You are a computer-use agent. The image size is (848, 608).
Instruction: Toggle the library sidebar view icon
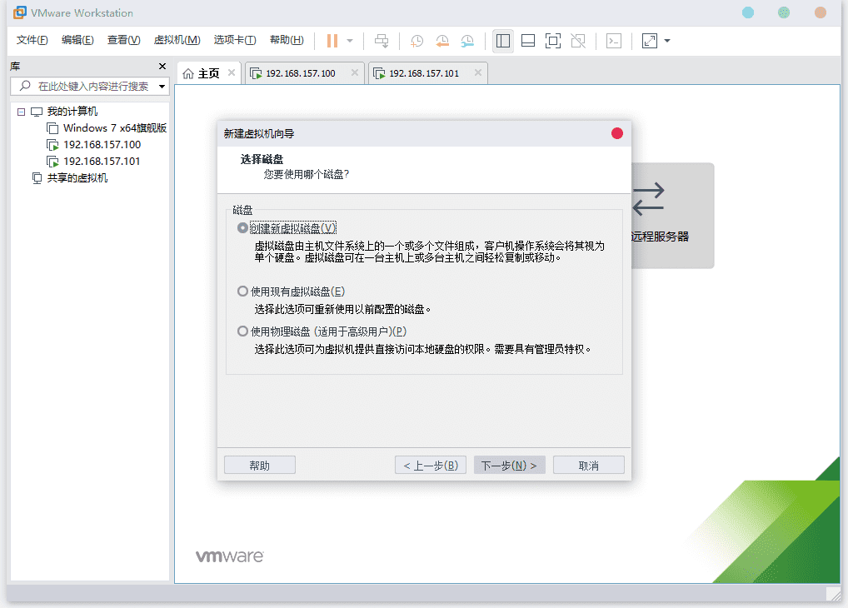(503, 41)
